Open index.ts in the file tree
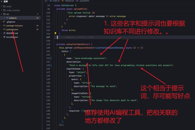Screen dimensions: 195x130 pyautogui.click(x=20, y=18)
